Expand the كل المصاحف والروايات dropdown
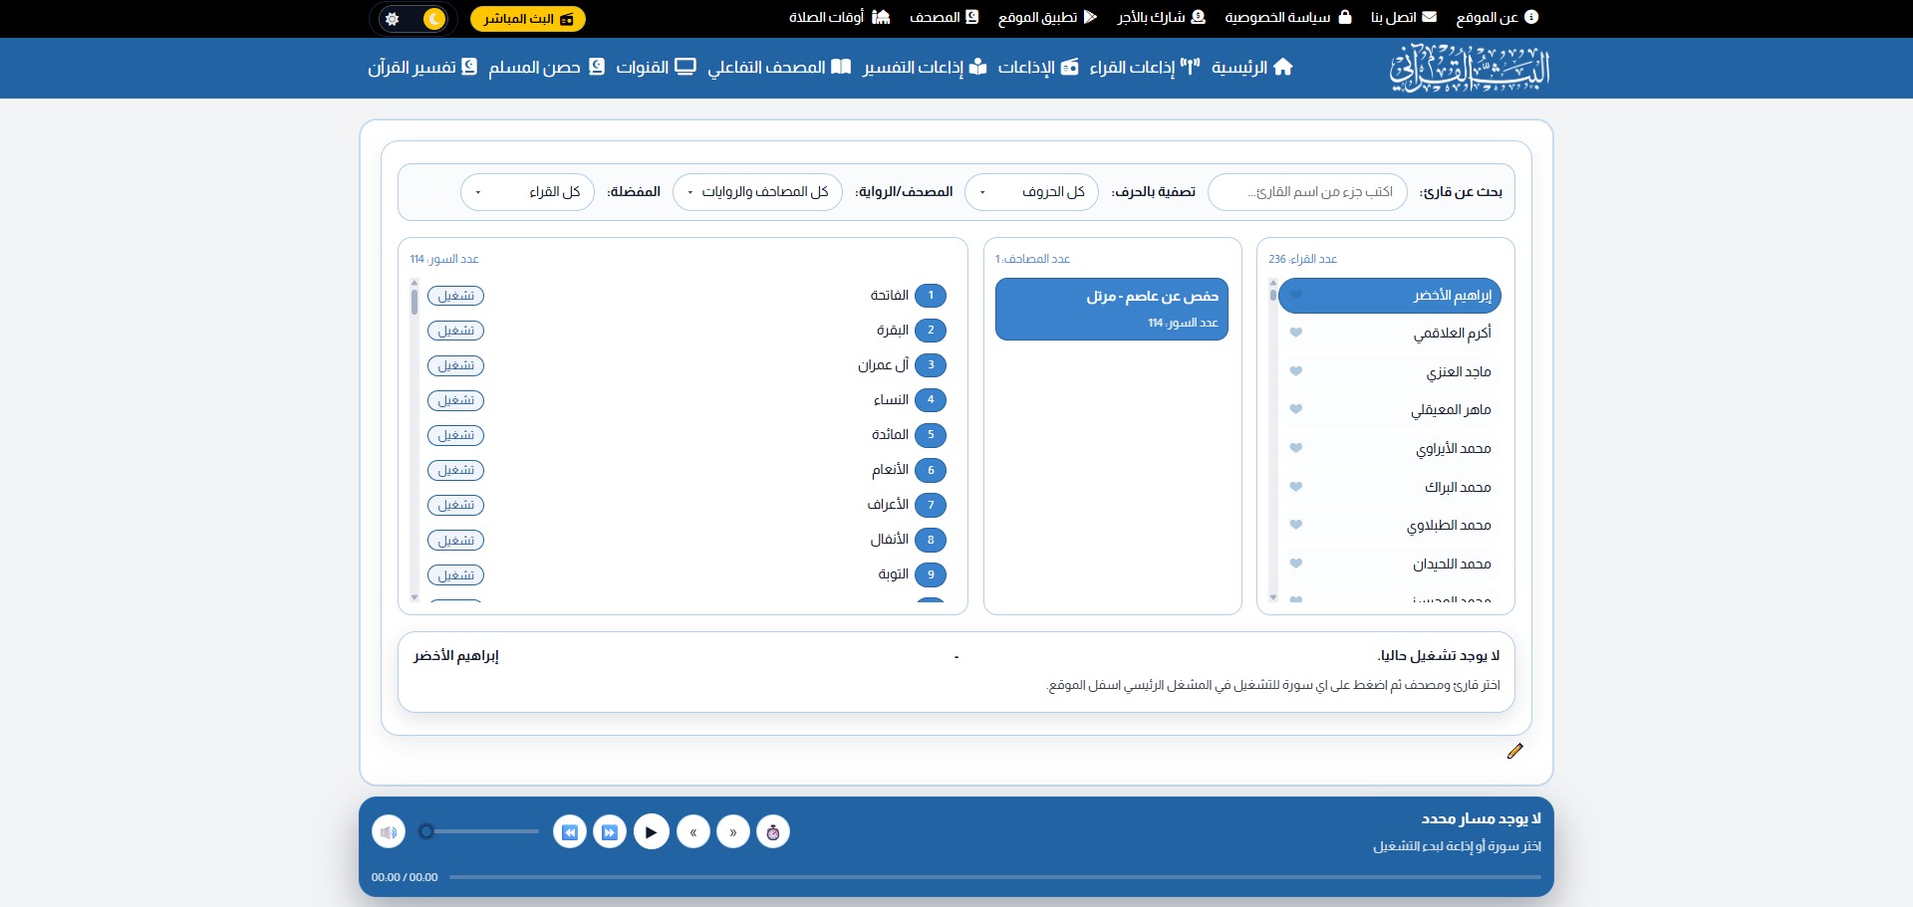Viewport: 1913px width, 907px height. (757, 192)
